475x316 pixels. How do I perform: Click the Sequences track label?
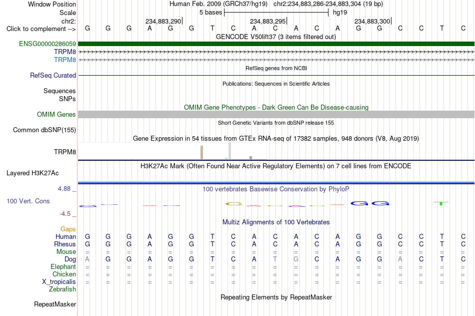(x=59, y=91)
